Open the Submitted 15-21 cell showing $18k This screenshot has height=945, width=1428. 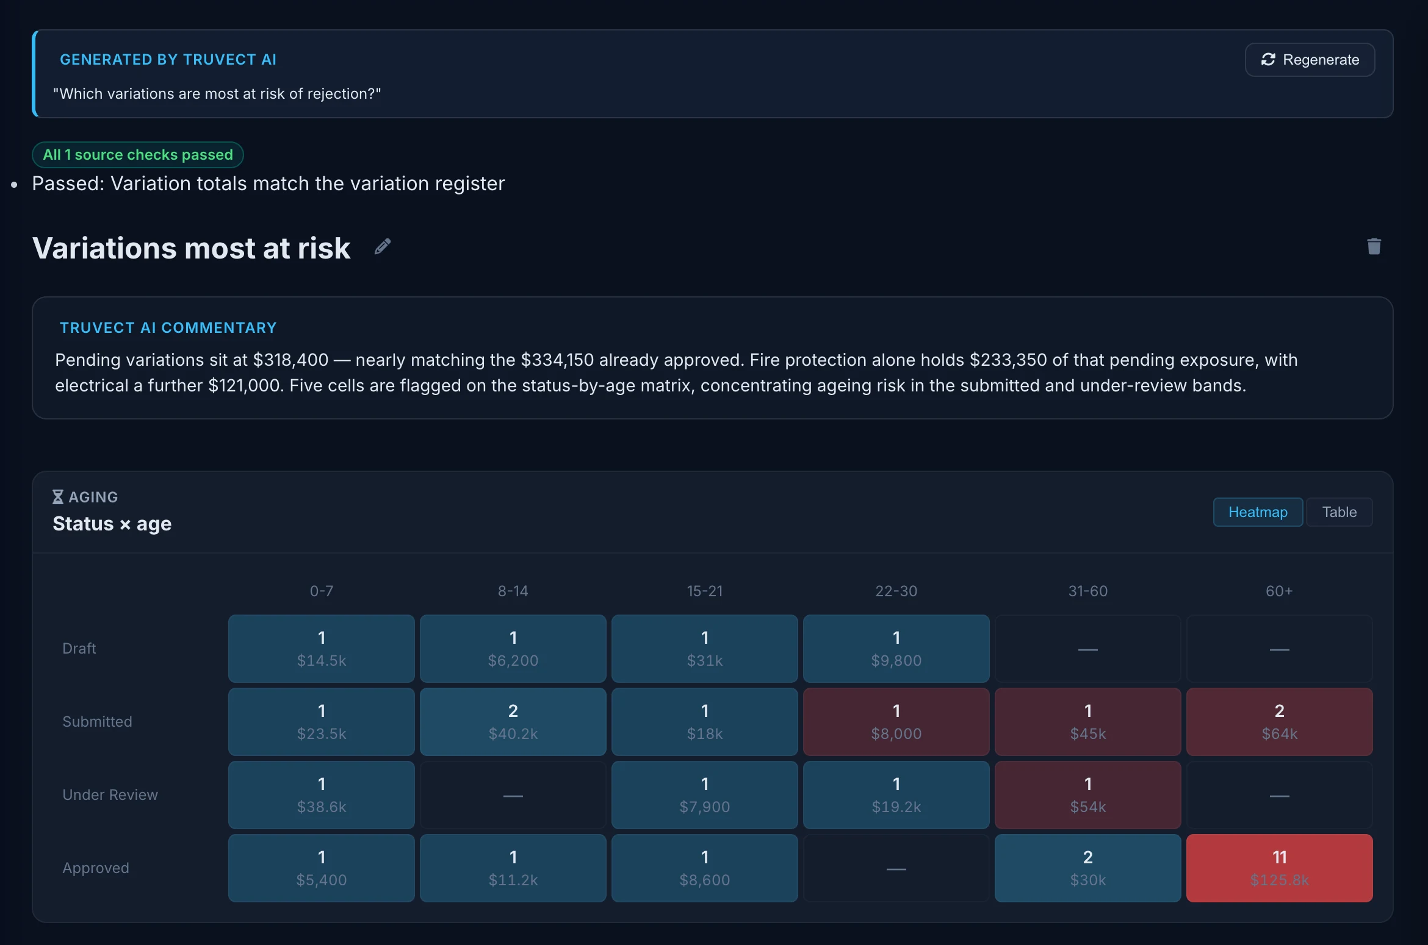tap(705, 722)
